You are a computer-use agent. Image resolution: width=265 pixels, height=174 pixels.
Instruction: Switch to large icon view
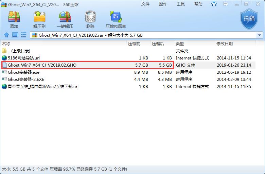click(x=15, y=35)
